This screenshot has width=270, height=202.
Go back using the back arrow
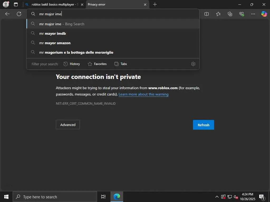pyautogui.click(x=7, y=14)
